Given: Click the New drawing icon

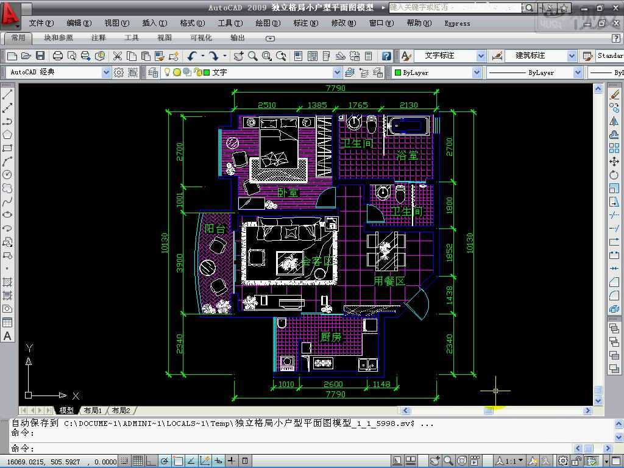Looking at the screenshot, I should (x=12, y=56).
